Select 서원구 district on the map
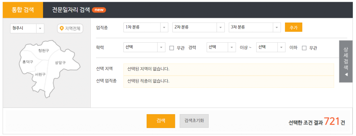The height and width of the screenshot is (136, 356). 40,74
